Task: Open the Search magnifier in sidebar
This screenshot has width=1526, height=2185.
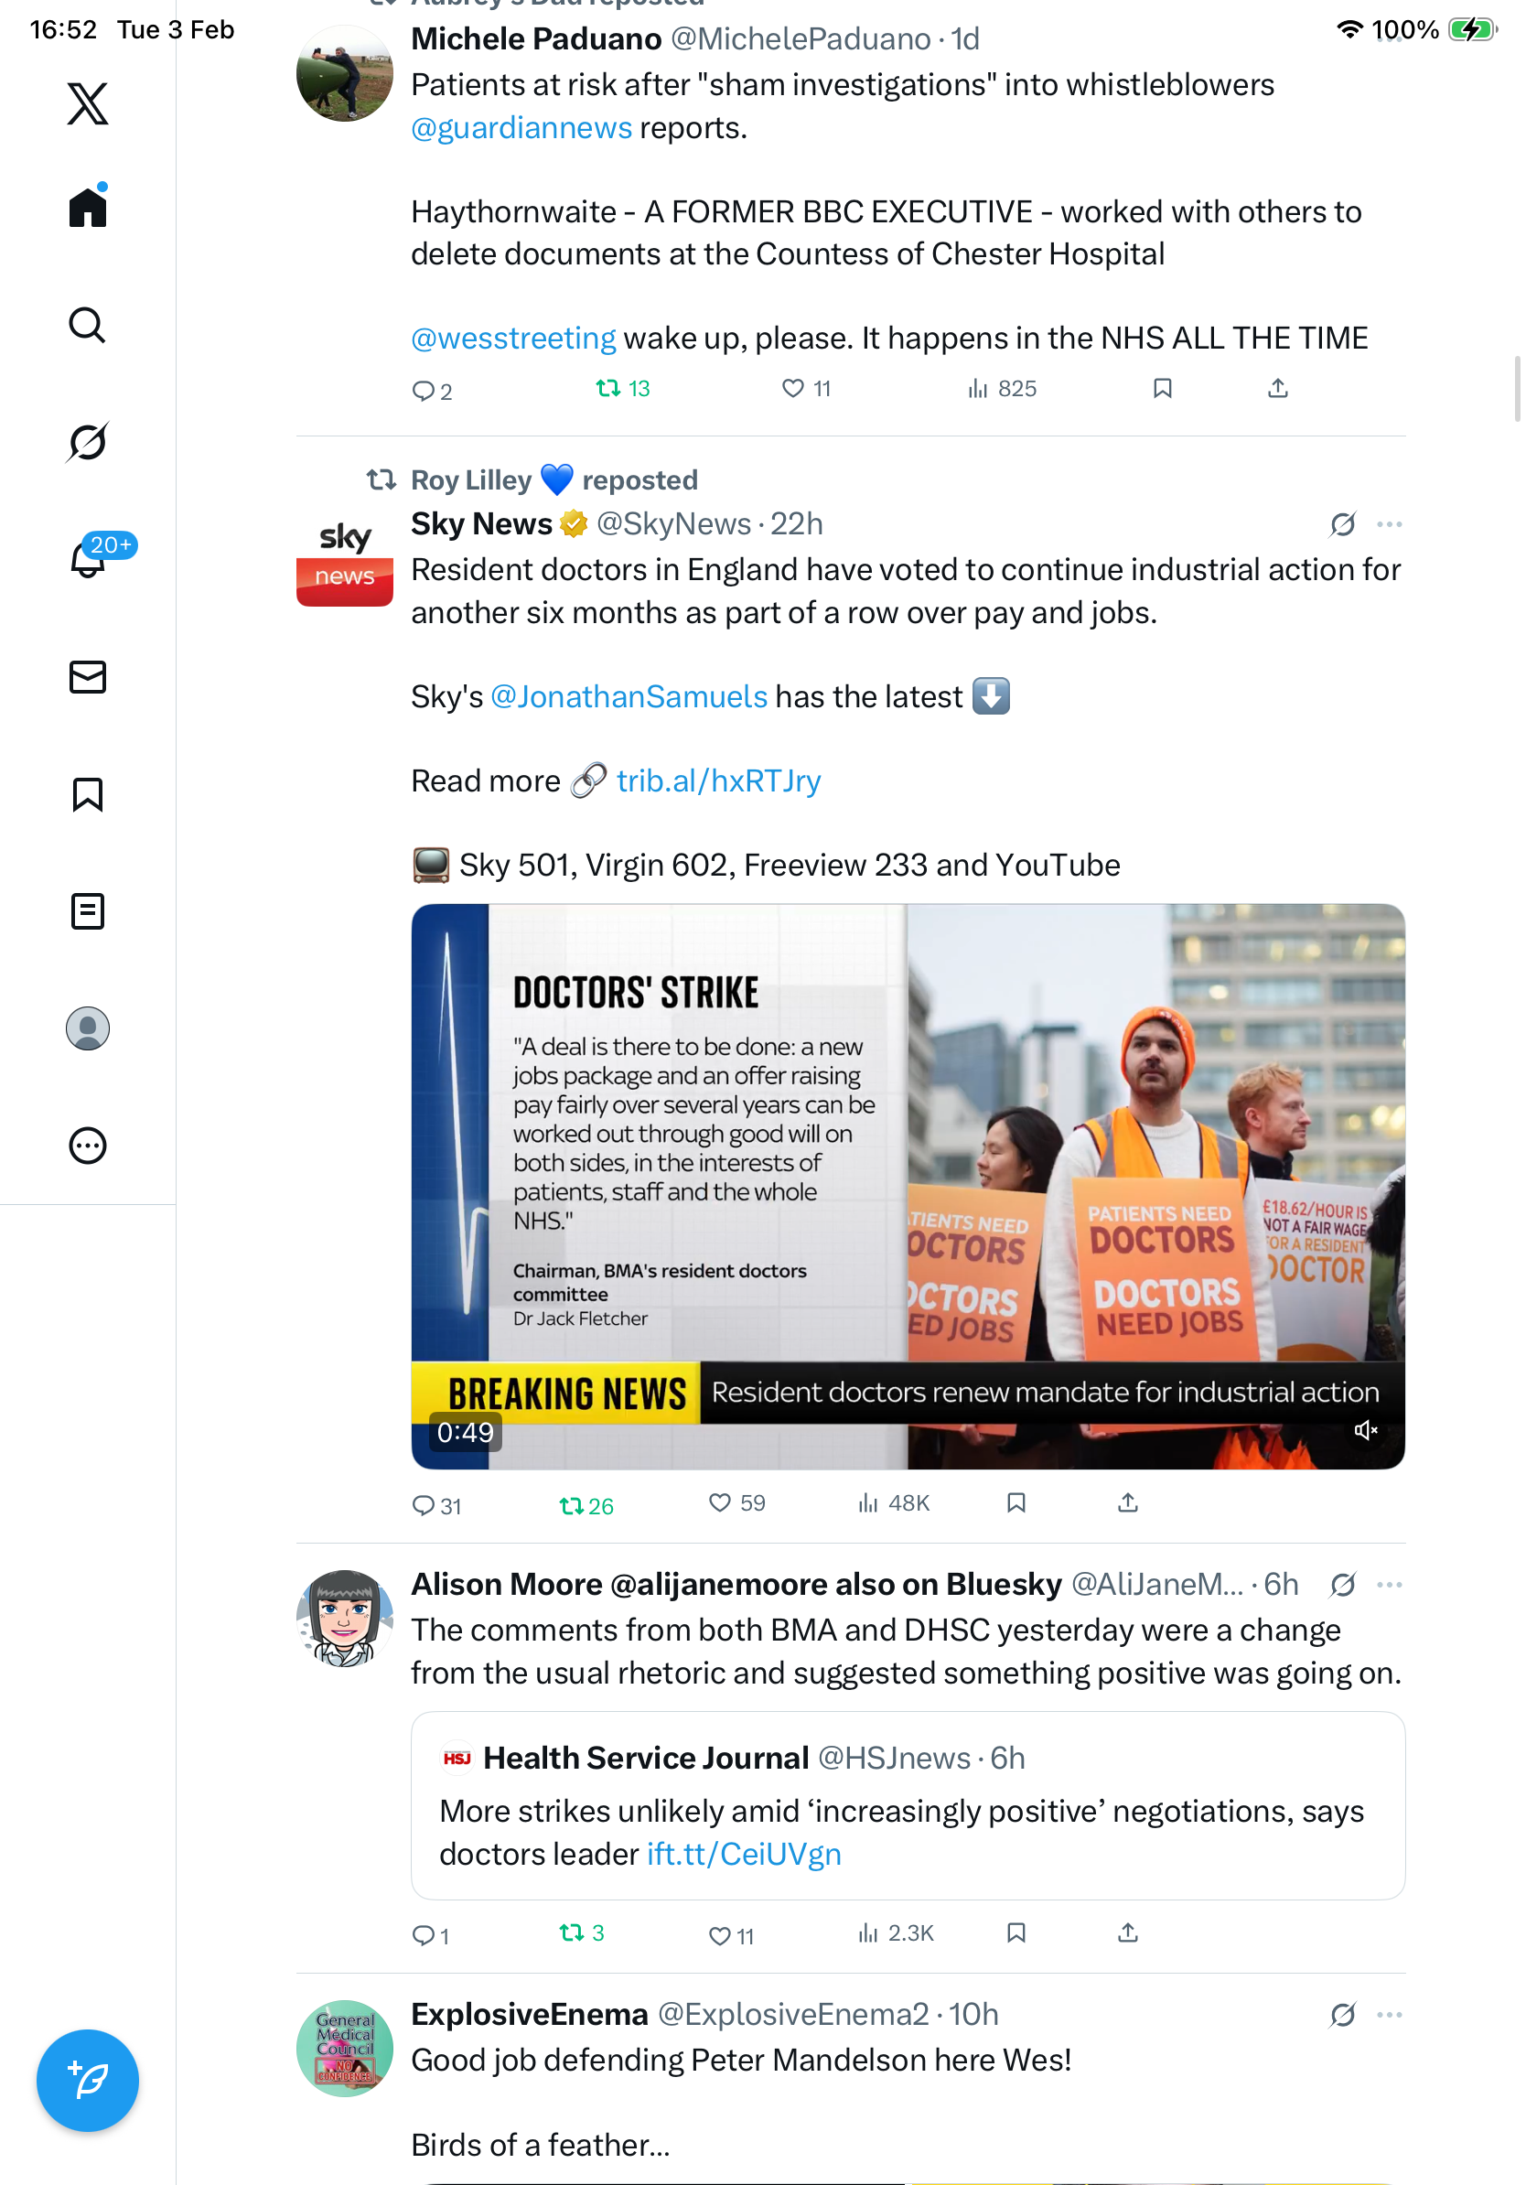Action: (x=88, y=325)
